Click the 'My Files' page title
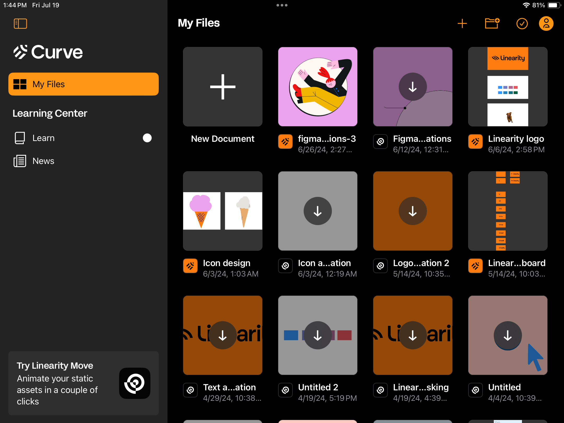The image size is (564, 423). [x=199, y=23]
